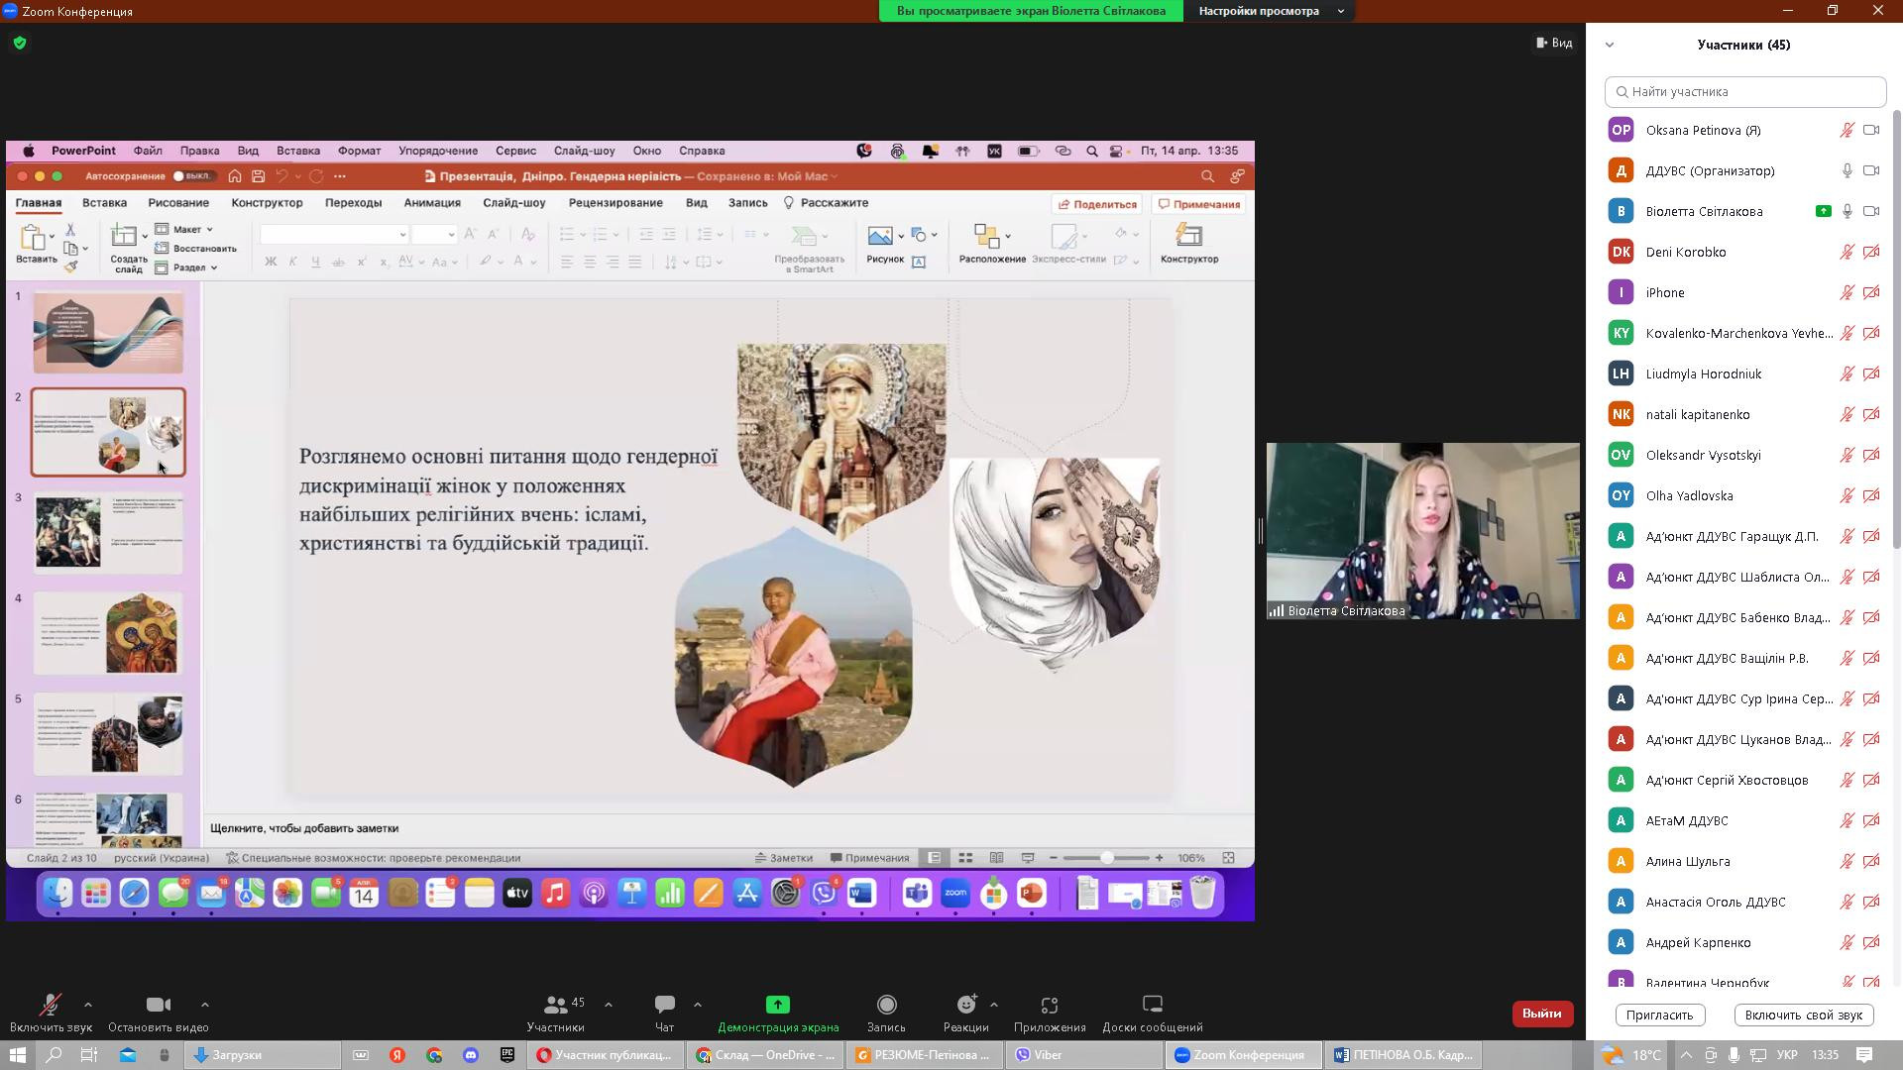Viewport: 1903px width, 1070px height.
Task: Switch to Viber in the taskbar
Action: 1048,1055
